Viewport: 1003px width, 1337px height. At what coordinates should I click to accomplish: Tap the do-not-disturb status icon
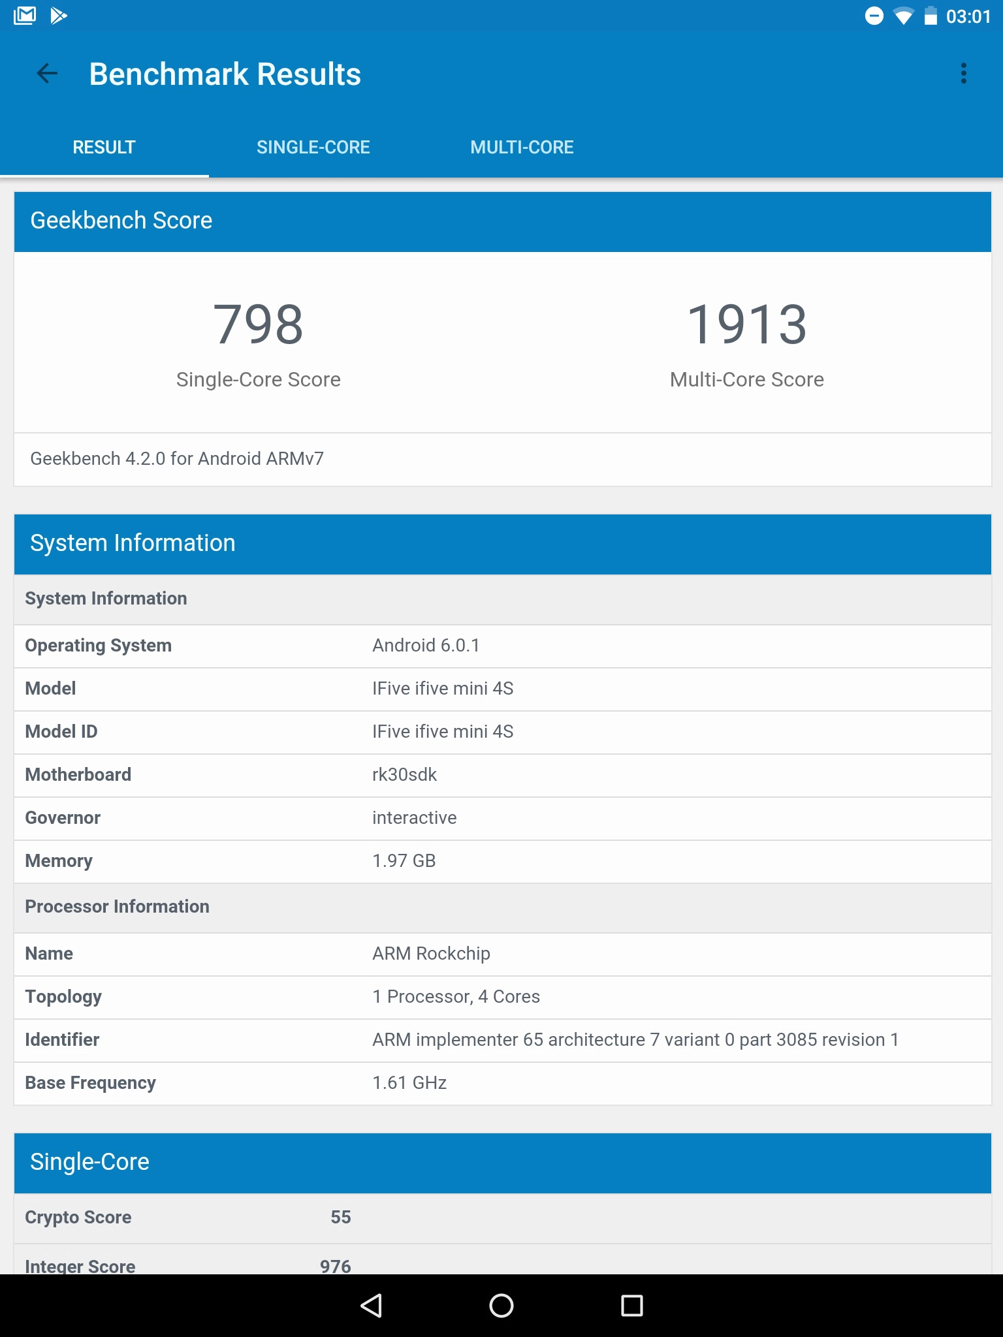tap(874, 16)
